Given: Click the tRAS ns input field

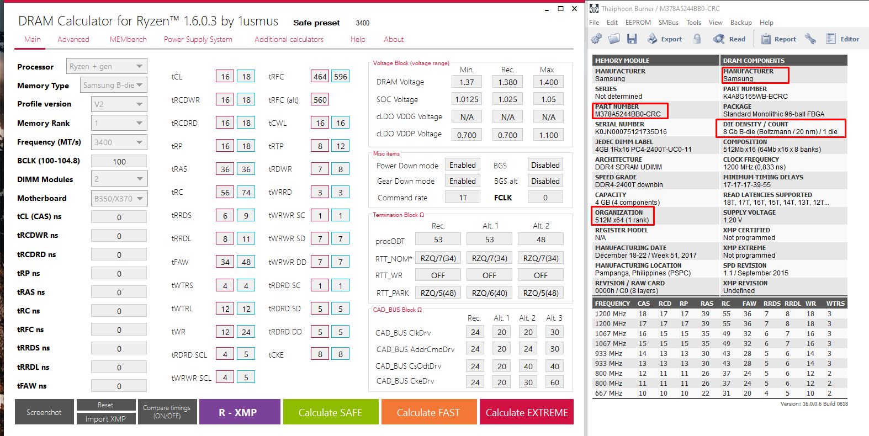Looking at the screenshot, I should (x=119, y=292).
